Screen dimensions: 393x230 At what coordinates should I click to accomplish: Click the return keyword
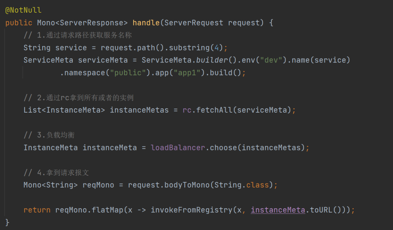coord(37,210)
